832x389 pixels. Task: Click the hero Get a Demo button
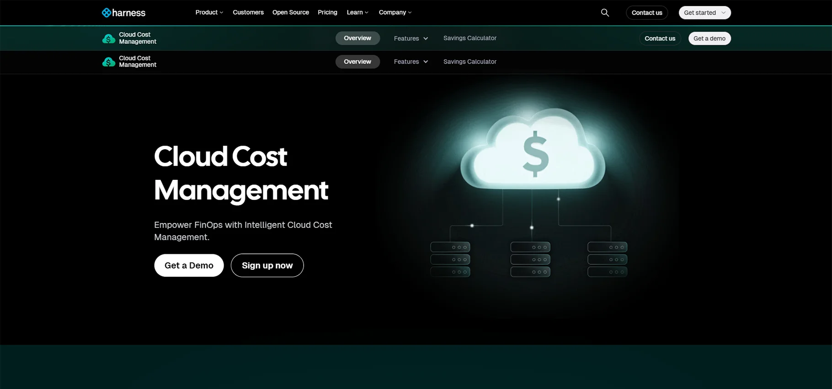click(x=189, y=265)
